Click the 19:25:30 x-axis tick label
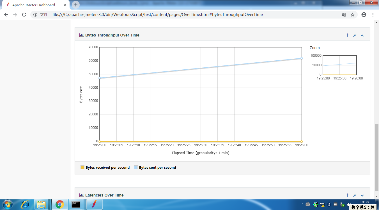379x210 pixels. point(201,145)
